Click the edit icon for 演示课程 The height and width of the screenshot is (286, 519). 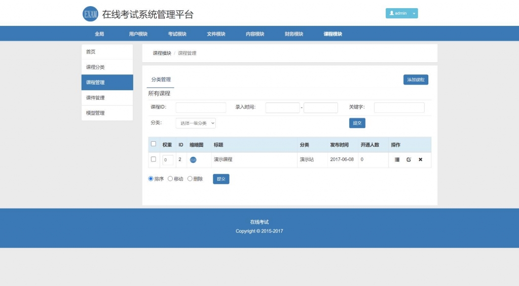coord(409,159)
